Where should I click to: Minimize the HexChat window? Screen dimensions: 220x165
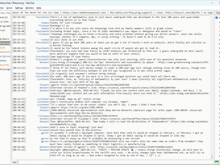point(212,3)
